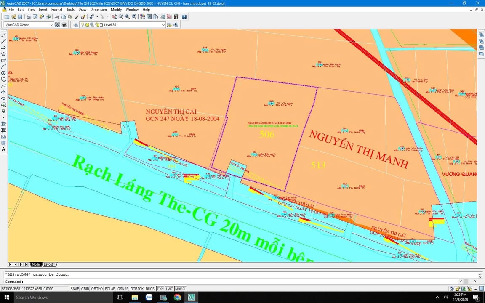Select the Line tool in Draw toolbar
This screenshot has width=485, height=303.
(x=3, y=35)
